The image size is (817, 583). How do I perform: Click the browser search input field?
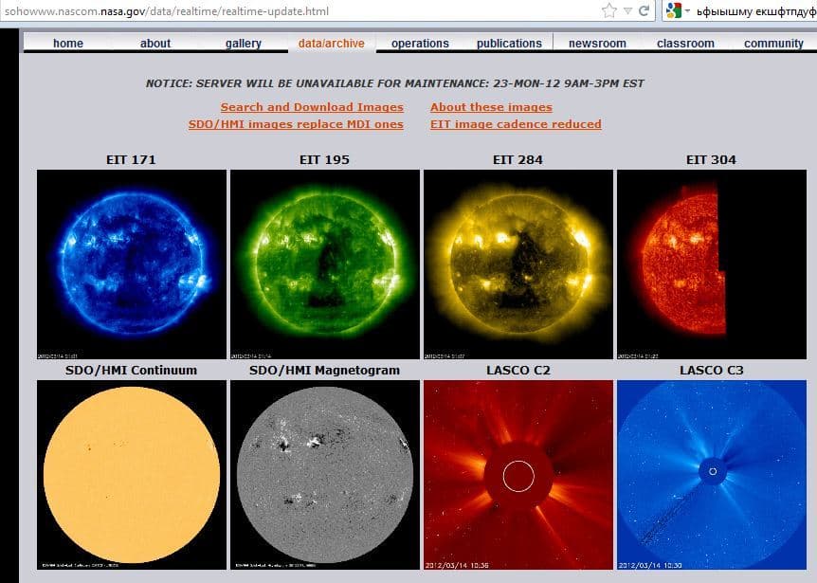[755, 11]
